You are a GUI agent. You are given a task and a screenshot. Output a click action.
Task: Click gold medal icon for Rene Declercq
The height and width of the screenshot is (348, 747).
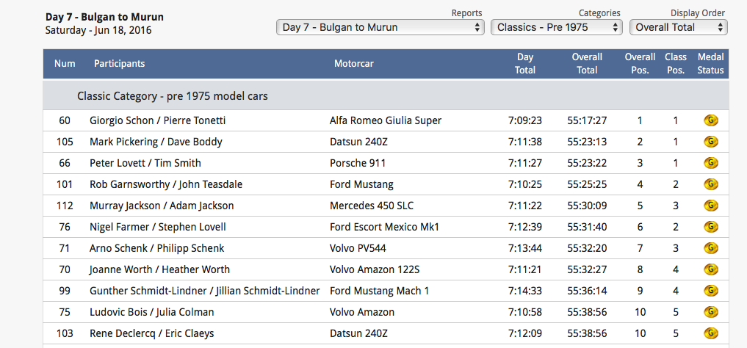tap(710, 333)
